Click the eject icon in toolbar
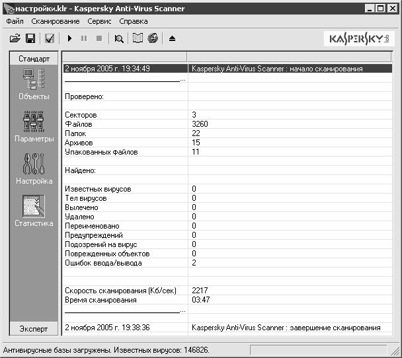Screen dimensions: 402x358 pos(173,39)
